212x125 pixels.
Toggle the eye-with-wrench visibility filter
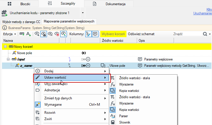pos(37,34)
